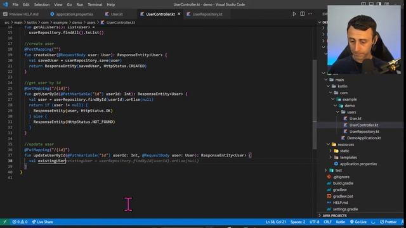The width and height of the screenshot is (406, 228).
Task: Collapse the demo folder in explorer
Action: pyautogui.click(x=335, y=106)
